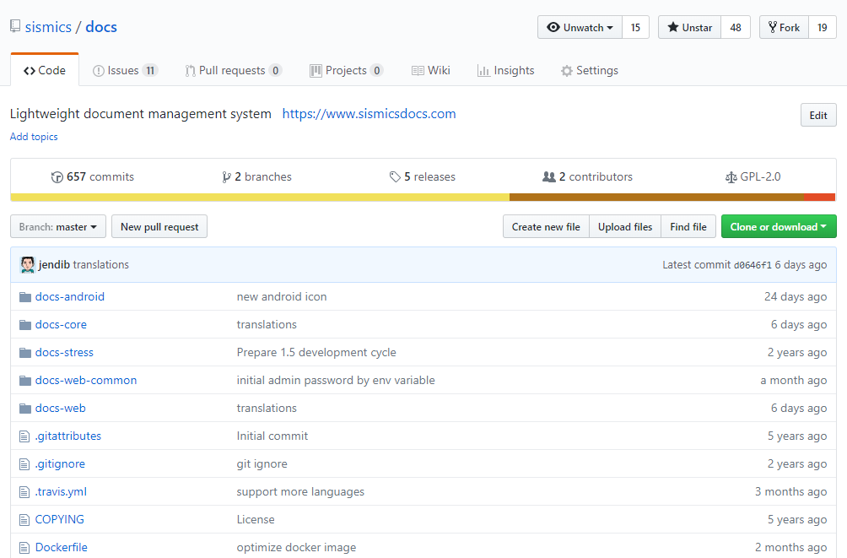Click the .gitattributes file icon
The image size is (847, 558).
point(24,436)
